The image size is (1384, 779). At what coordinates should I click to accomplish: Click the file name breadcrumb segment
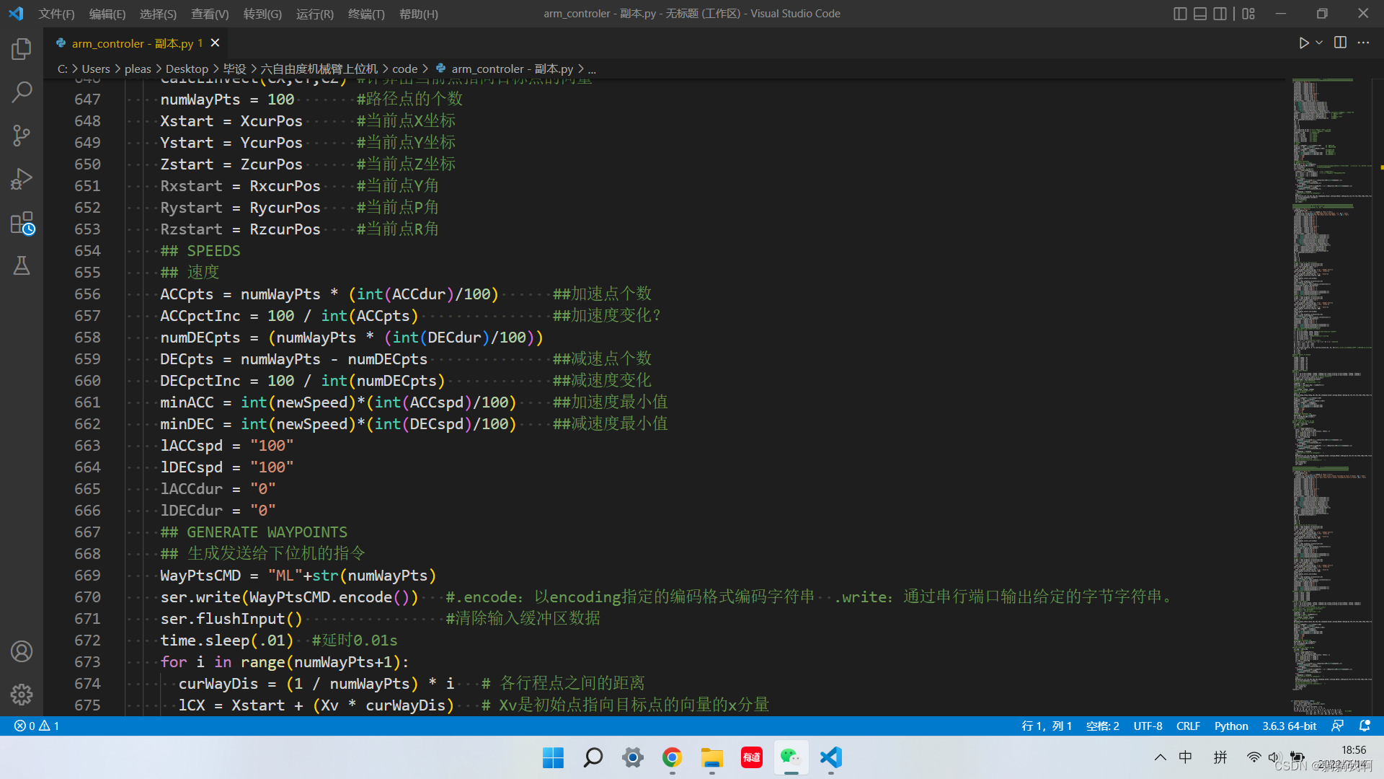[x=512, y=69]
